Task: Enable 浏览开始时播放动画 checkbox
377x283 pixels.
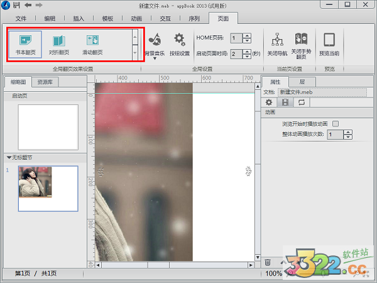Action: click(336, 124)
